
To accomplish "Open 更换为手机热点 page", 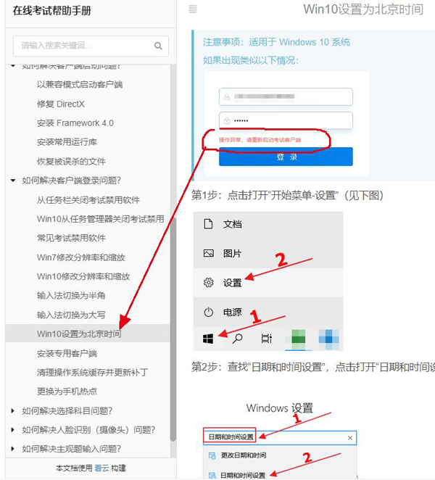I will click(67, 392).
